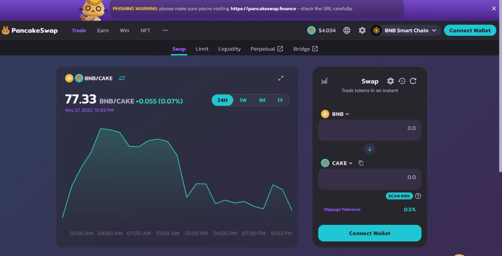The height and width of the screenshot is (256, 502).
Task: Switch to the Limit tab
Action: (x=202, y=49)
